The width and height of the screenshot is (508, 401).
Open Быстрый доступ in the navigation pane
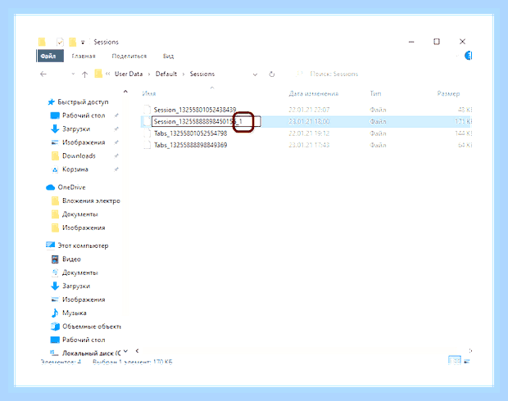coord(83,102)
